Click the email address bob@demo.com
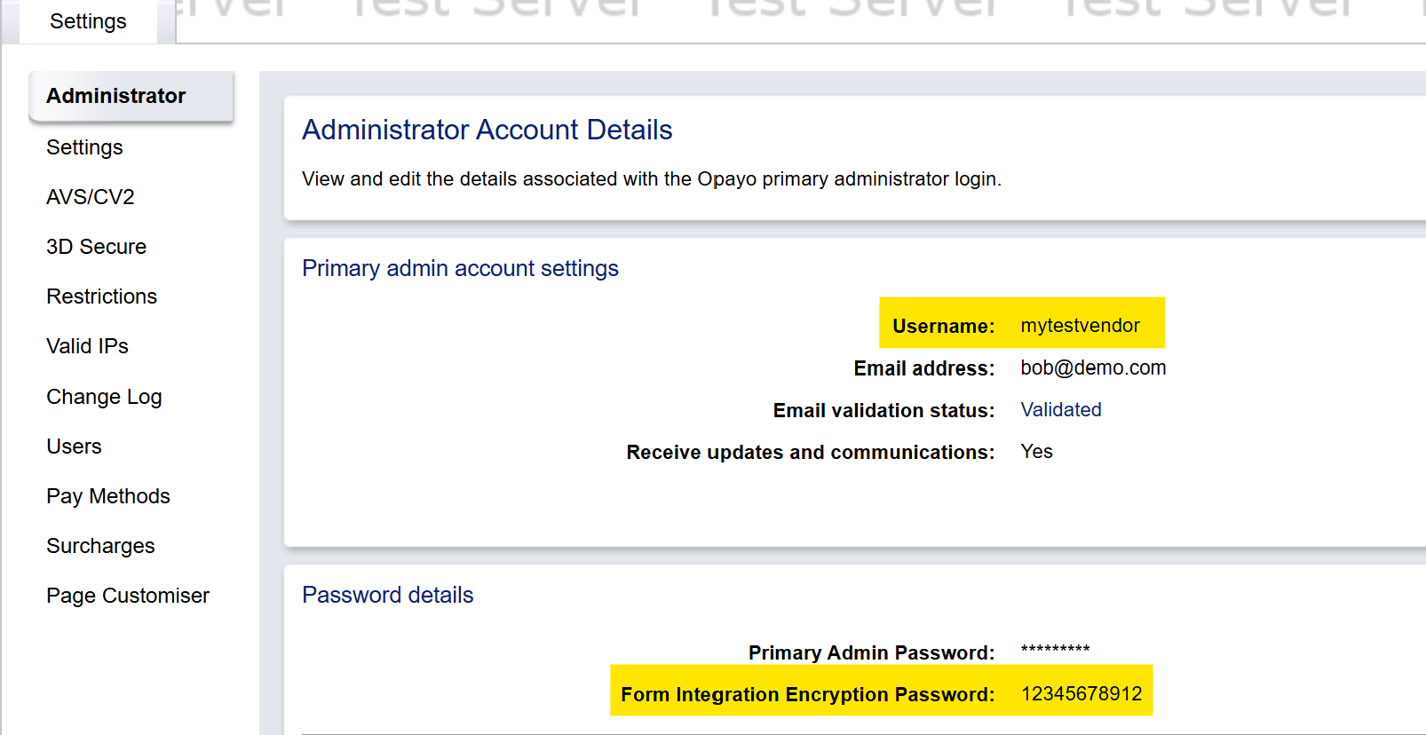 [x=1093, y=367]
